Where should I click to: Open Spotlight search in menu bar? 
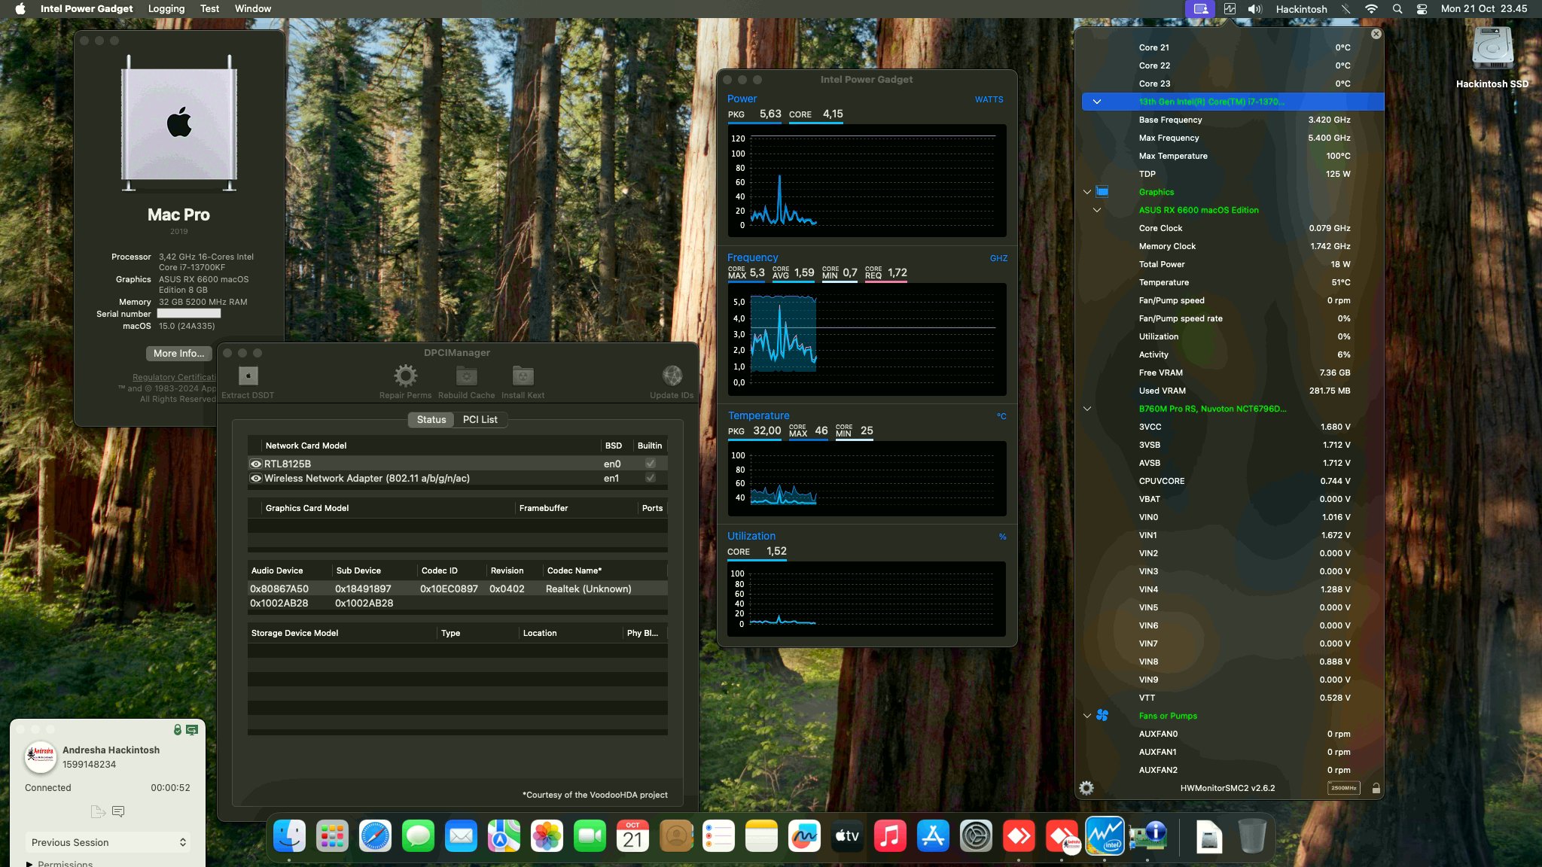point(1397,9)
